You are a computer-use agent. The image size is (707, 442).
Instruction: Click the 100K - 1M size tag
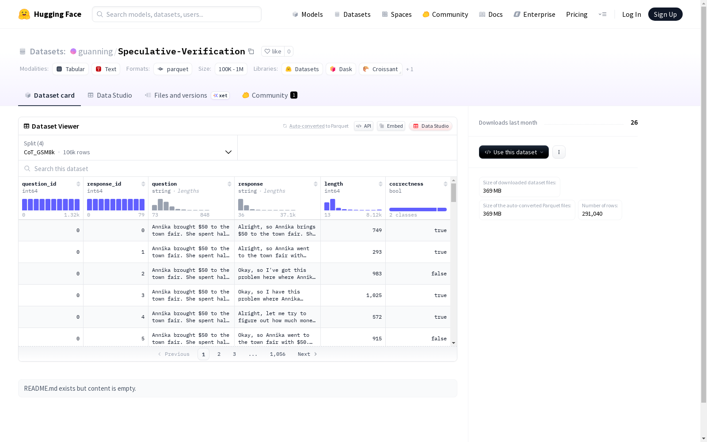point(231,69)
